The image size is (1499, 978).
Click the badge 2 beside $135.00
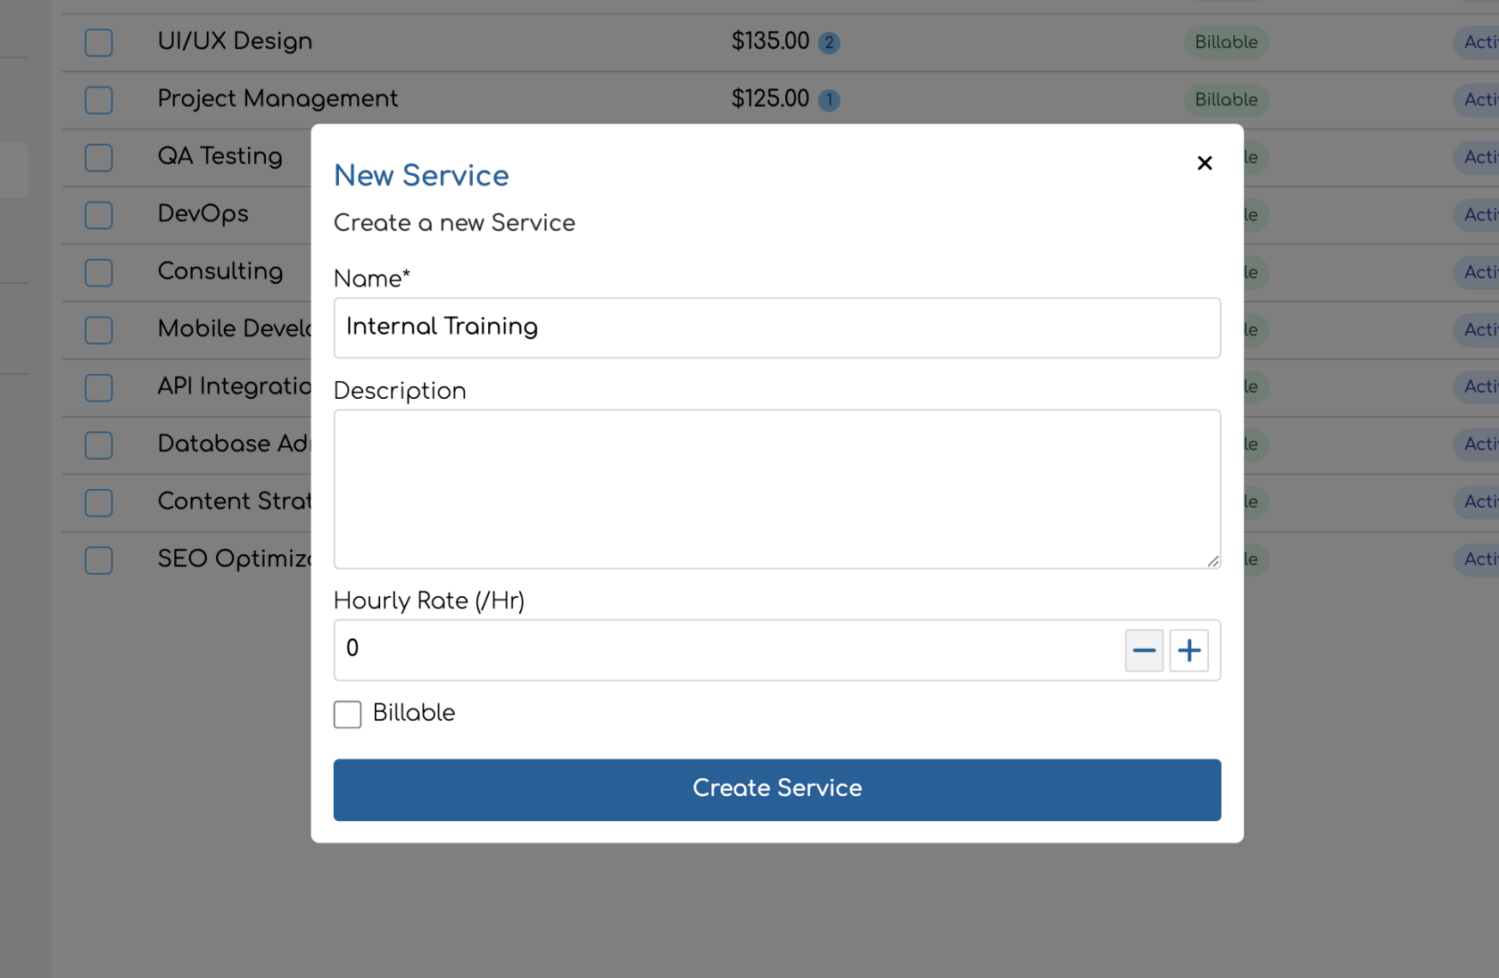tap(829, 43)
